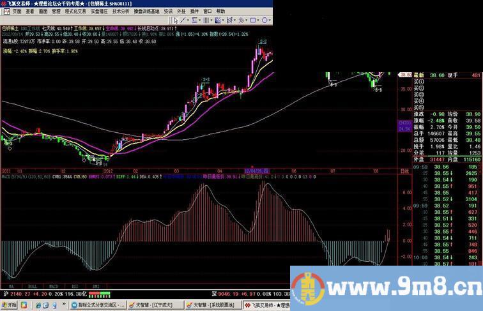Click the 开始 Start button
This screenshot has width=483, height=311.
pos(11,305)
